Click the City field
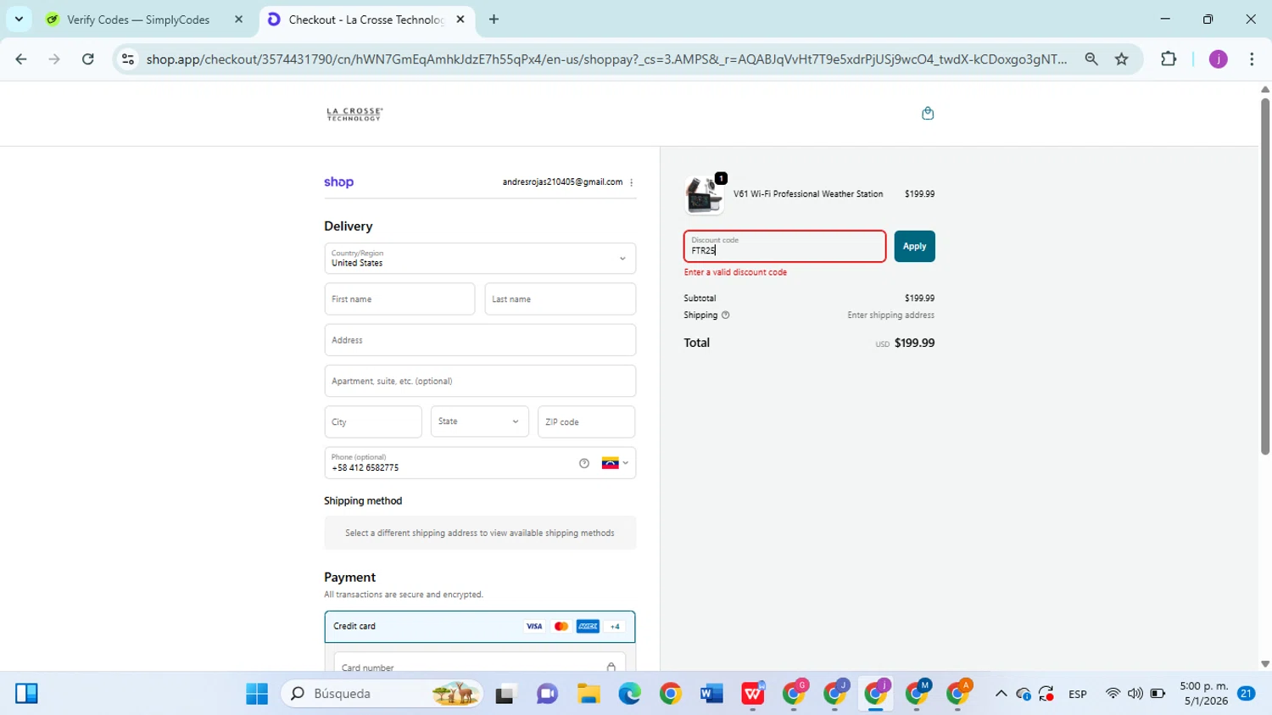The height and width of the screenshot is (715, 1272). point(373,422)
